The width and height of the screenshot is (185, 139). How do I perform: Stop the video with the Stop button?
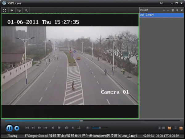(17, 128)
